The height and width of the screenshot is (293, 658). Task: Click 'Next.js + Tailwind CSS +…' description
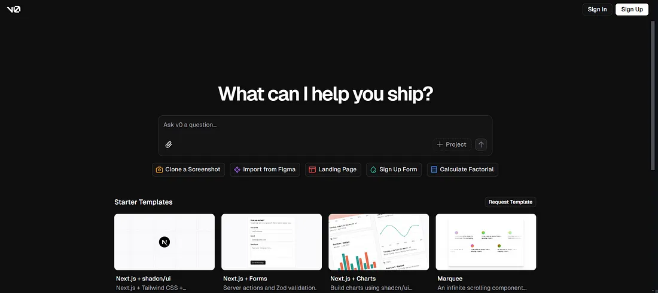pos(150,288)
